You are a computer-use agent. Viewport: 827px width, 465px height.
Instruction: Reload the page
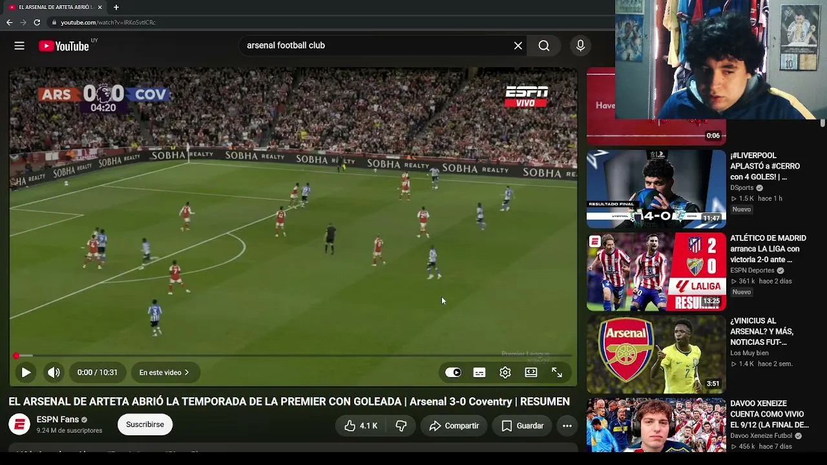[x=37, y=23]
